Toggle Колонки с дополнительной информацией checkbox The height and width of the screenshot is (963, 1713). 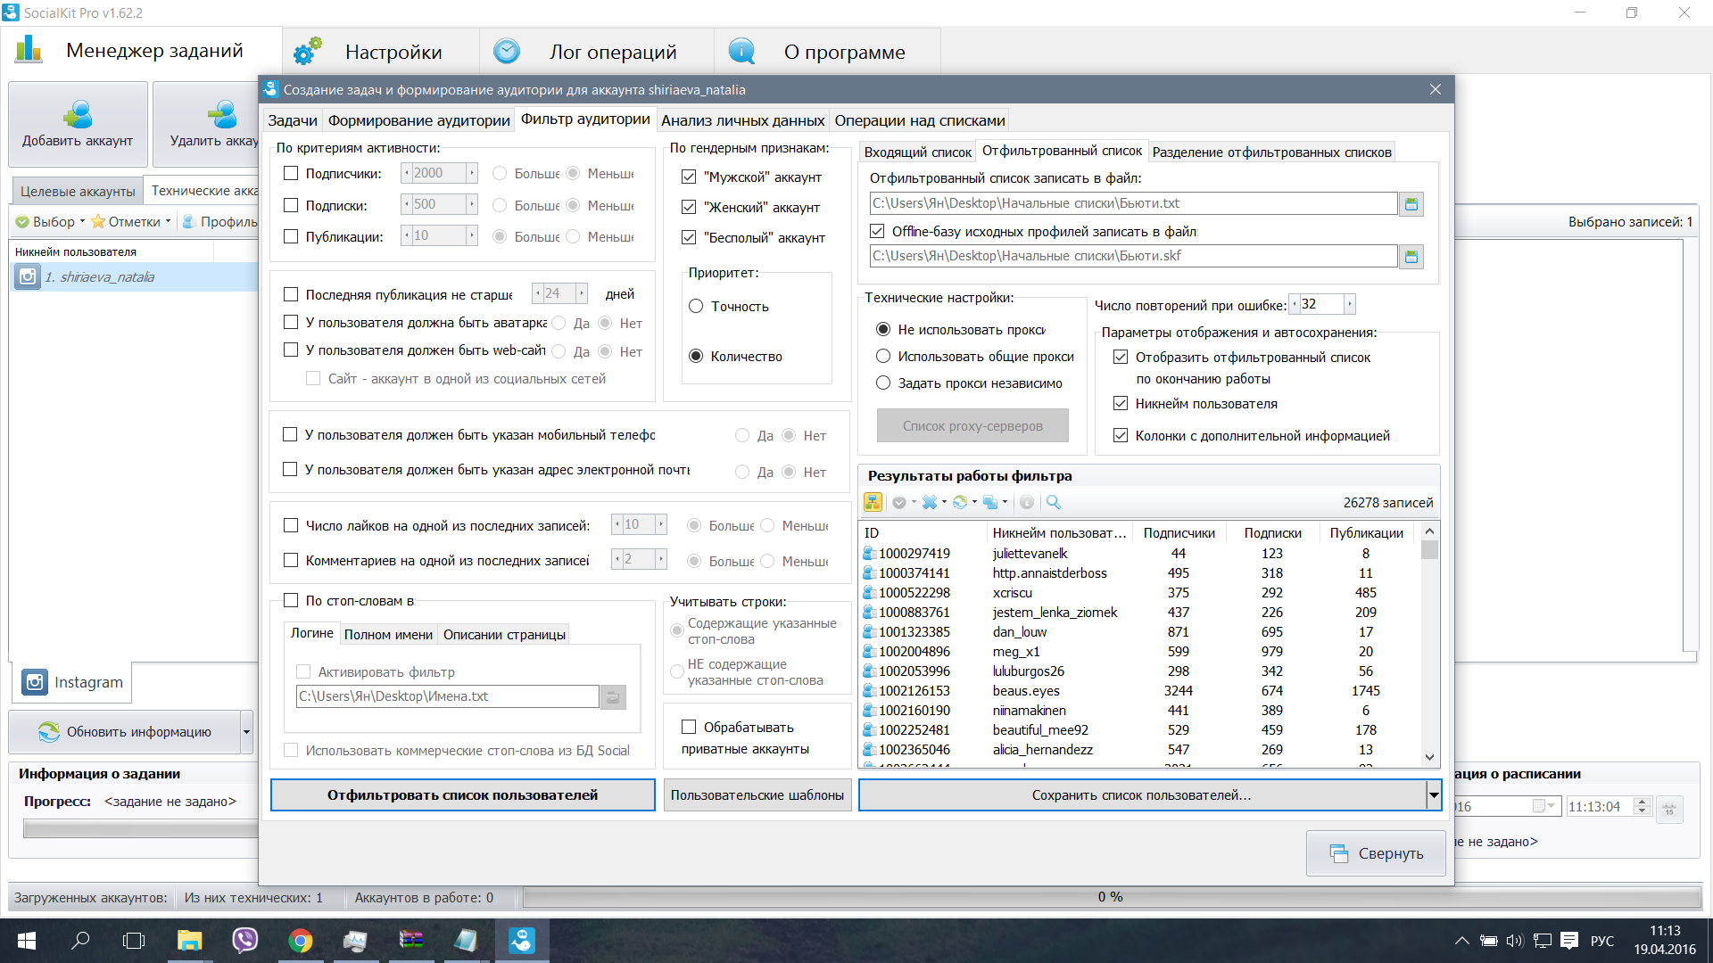pyautogui.click(x=1121, y=436)
